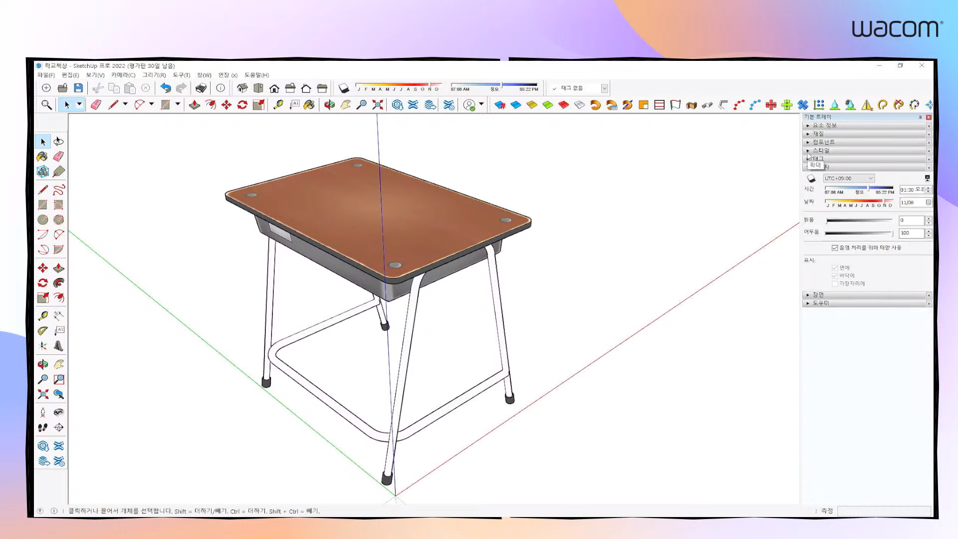The width and height of the screenshot is (958, 539).
Task: Choose the Rotate tool in left toolbar
Action: coord(43,283)
